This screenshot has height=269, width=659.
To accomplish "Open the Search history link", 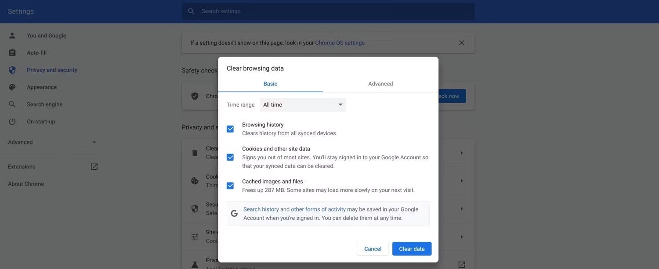I will [x=261, y=209].
